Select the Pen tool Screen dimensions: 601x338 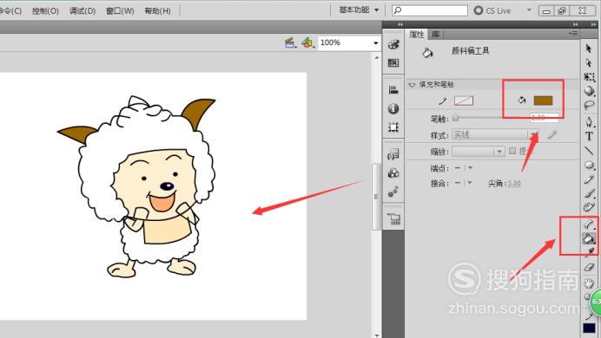pyautogui.click(x=589, y=121)
